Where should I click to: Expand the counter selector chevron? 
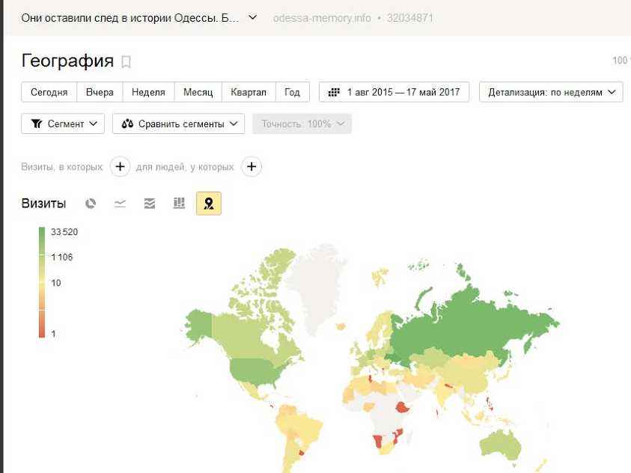253,18
